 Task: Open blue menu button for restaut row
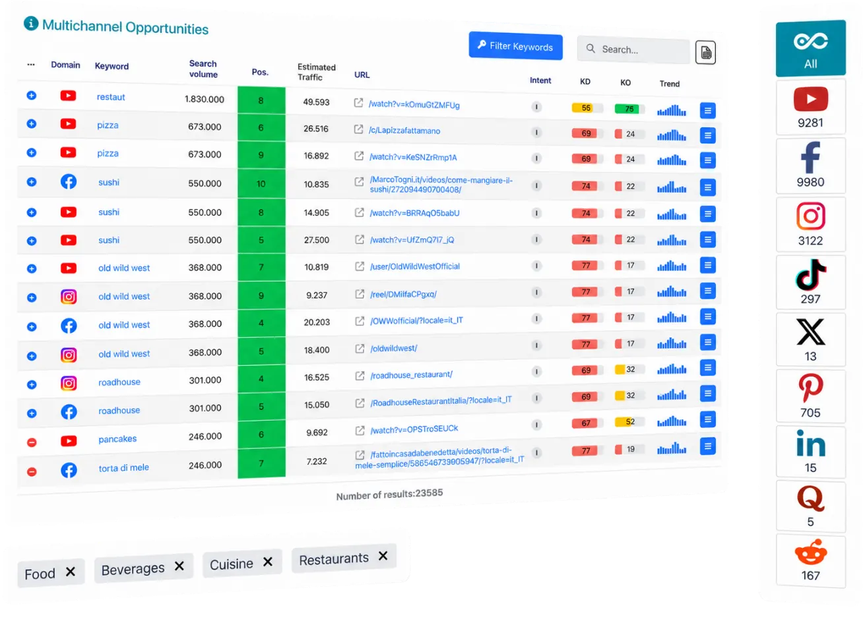[707, 111]
